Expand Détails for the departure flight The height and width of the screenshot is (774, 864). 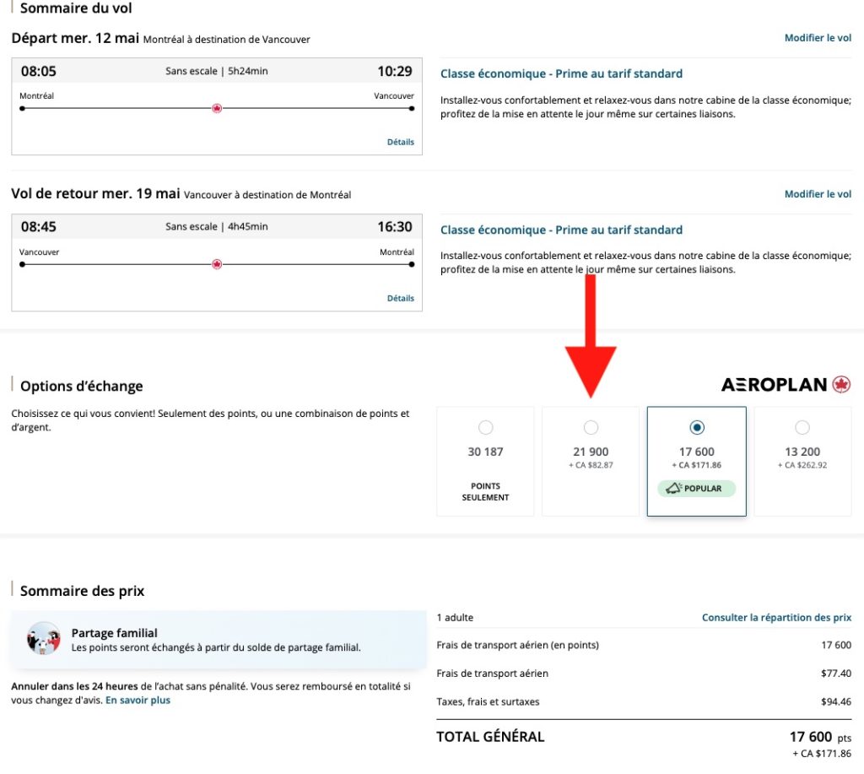pyautogui.click(x=400, y=142)
